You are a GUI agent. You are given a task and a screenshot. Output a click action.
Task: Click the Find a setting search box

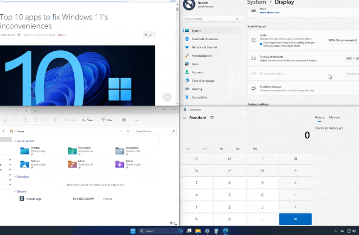tap(212, 19)
